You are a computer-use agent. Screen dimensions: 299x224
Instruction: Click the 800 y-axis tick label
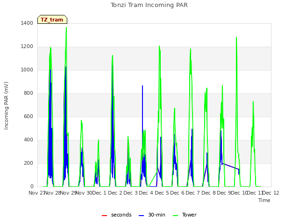click(28, 93)
